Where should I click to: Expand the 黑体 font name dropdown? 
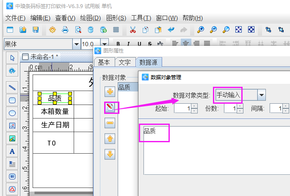[x=76, y=44]
